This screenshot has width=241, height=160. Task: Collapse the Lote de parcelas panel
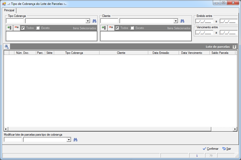pos(234,47)
